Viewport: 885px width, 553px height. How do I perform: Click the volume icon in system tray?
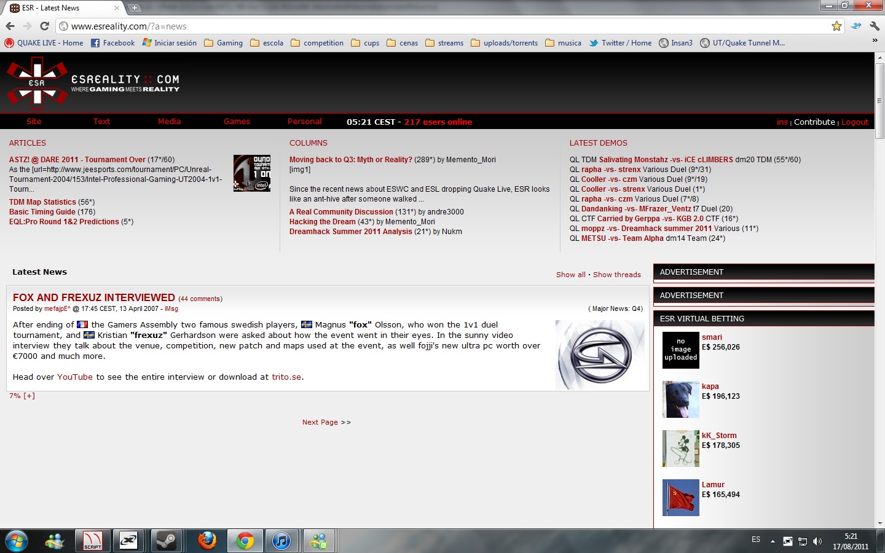[x=817, y=541]
